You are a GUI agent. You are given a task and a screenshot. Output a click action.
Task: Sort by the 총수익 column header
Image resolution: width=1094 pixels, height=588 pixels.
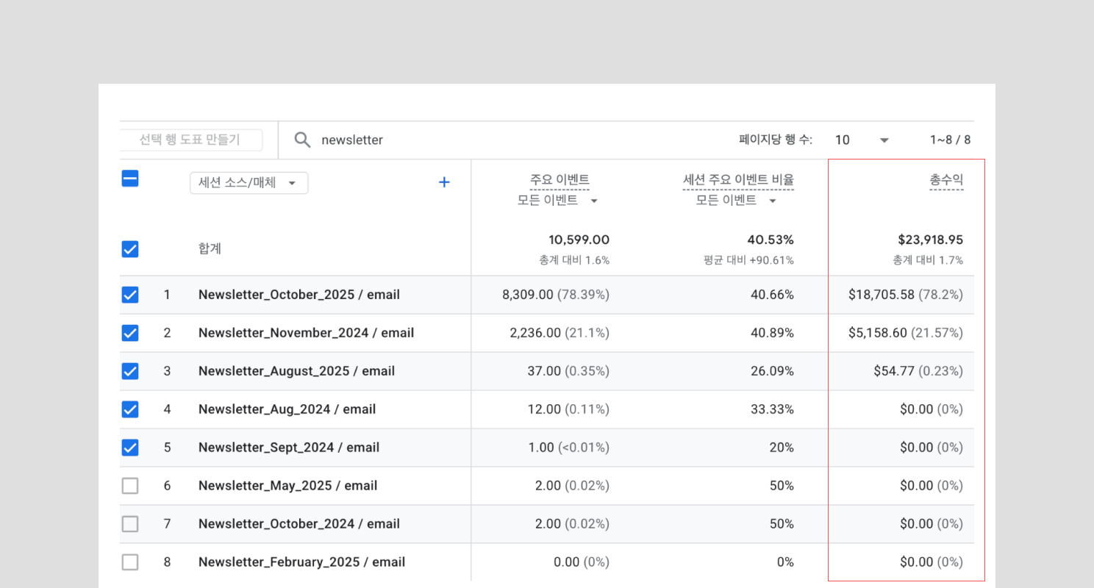[x=946, y=180]
